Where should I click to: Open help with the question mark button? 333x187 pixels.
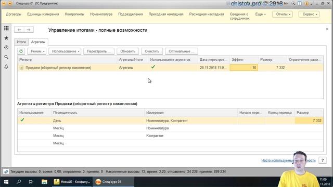323,161
